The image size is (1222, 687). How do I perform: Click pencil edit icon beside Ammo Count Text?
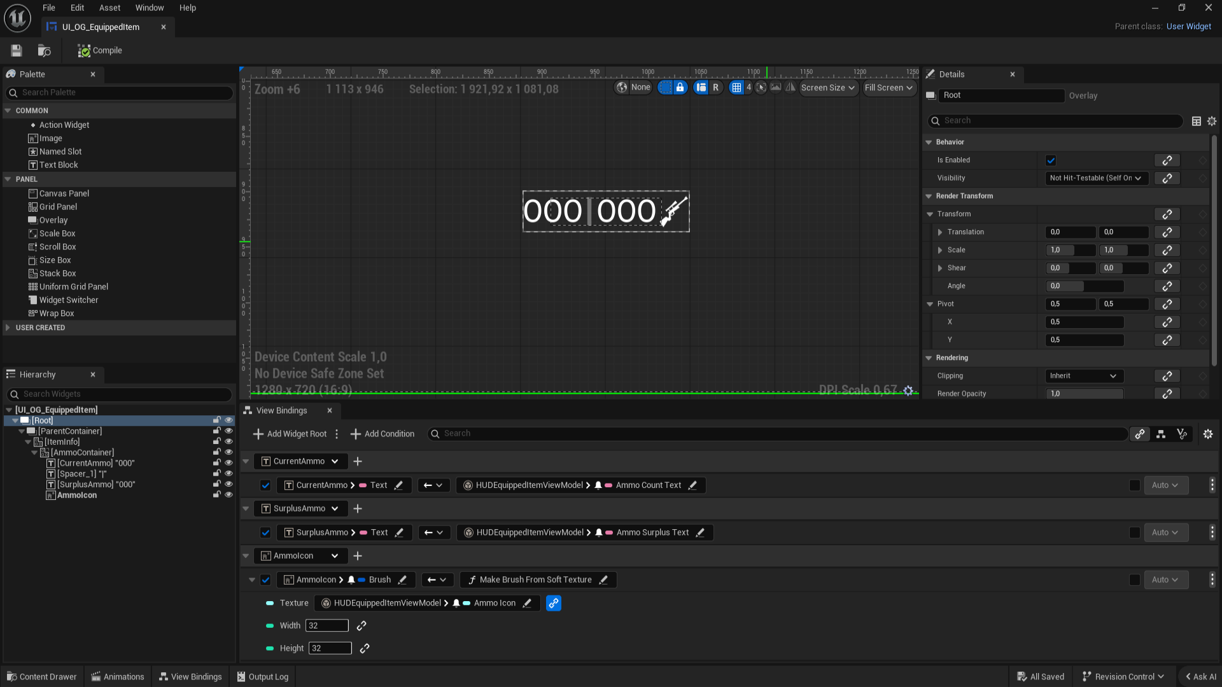tap(692, 485)
